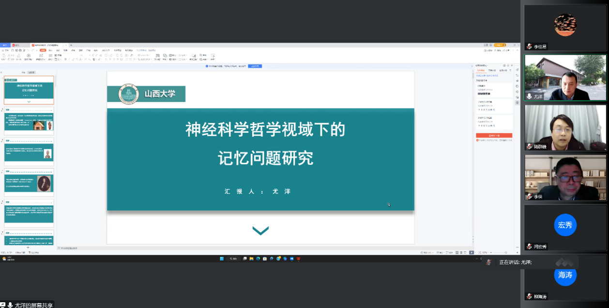Expand the teal chevron below title slide
This screenshot has width=609, height=308.
coord(260,231)
